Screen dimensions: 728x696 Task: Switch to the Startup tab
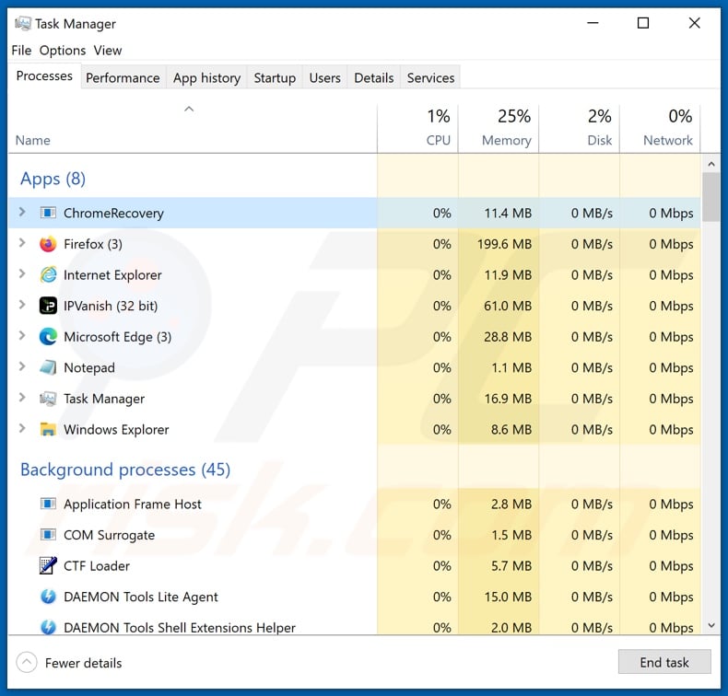[275, 77]
